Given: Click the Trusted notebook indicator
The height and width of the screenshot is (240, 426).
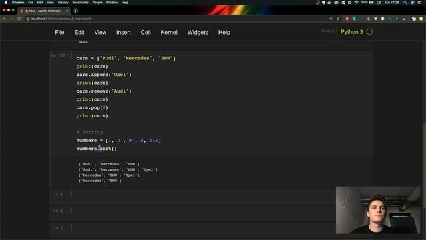Looking at the screenshot, I should tap(327, 31).
